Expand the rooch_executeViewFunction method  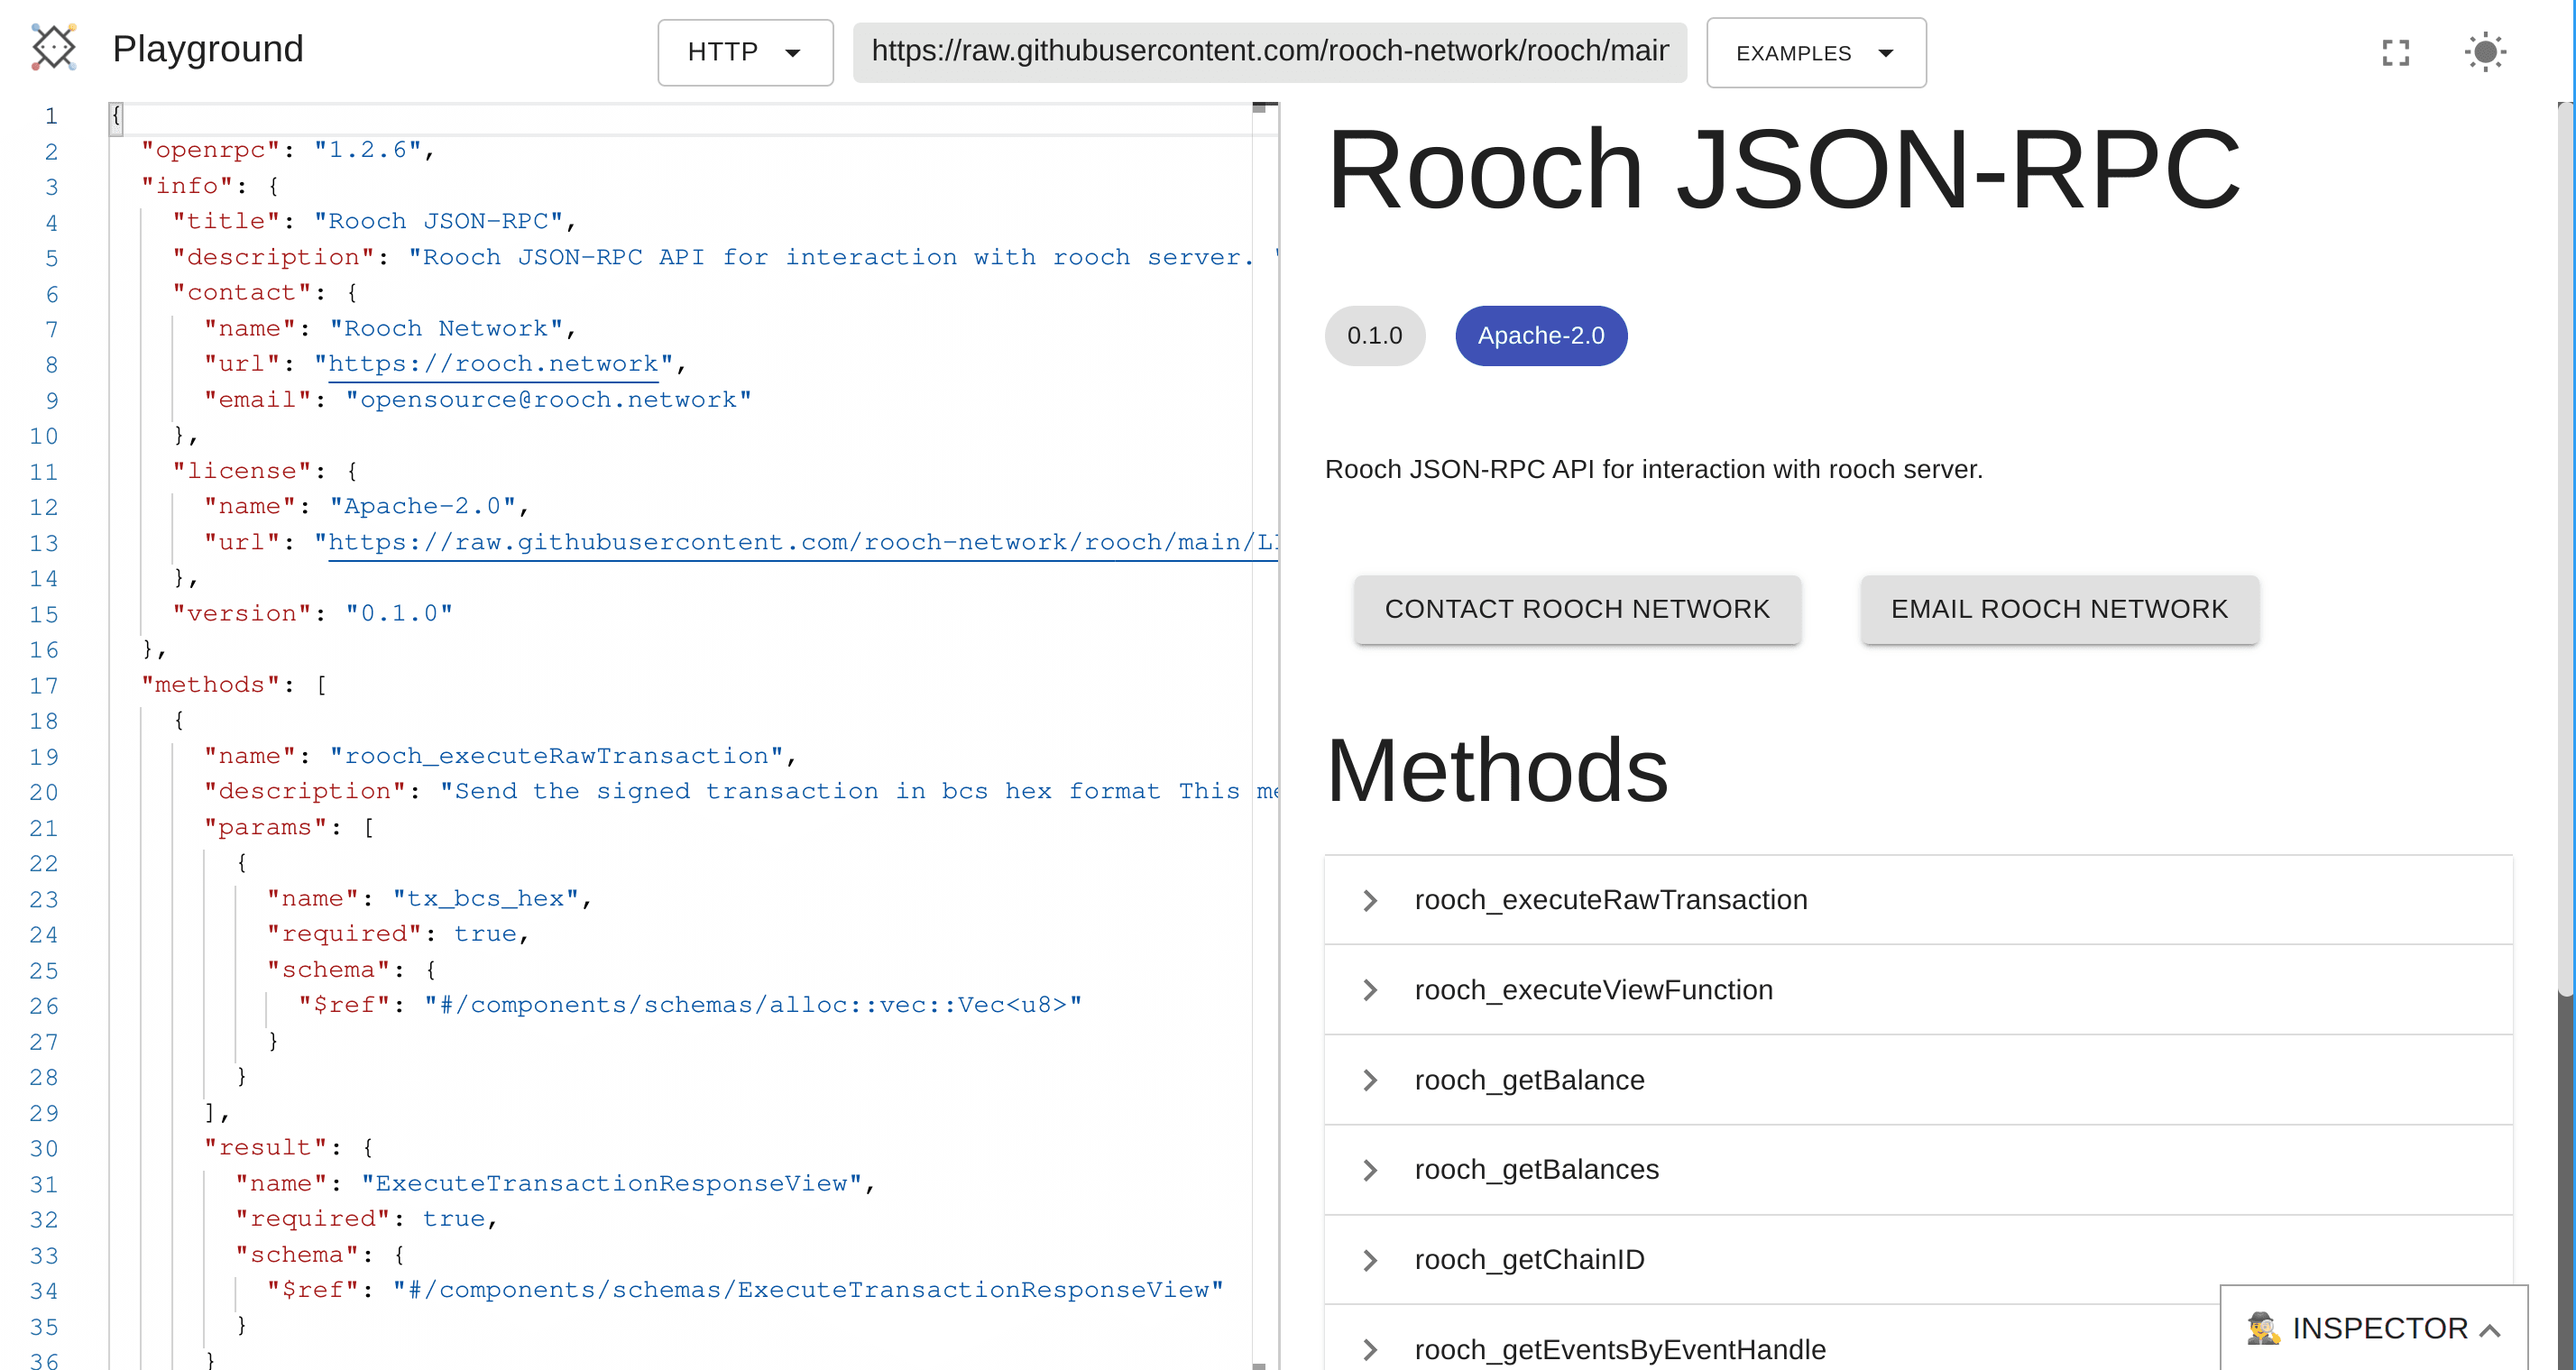[x=1375, y=990]
